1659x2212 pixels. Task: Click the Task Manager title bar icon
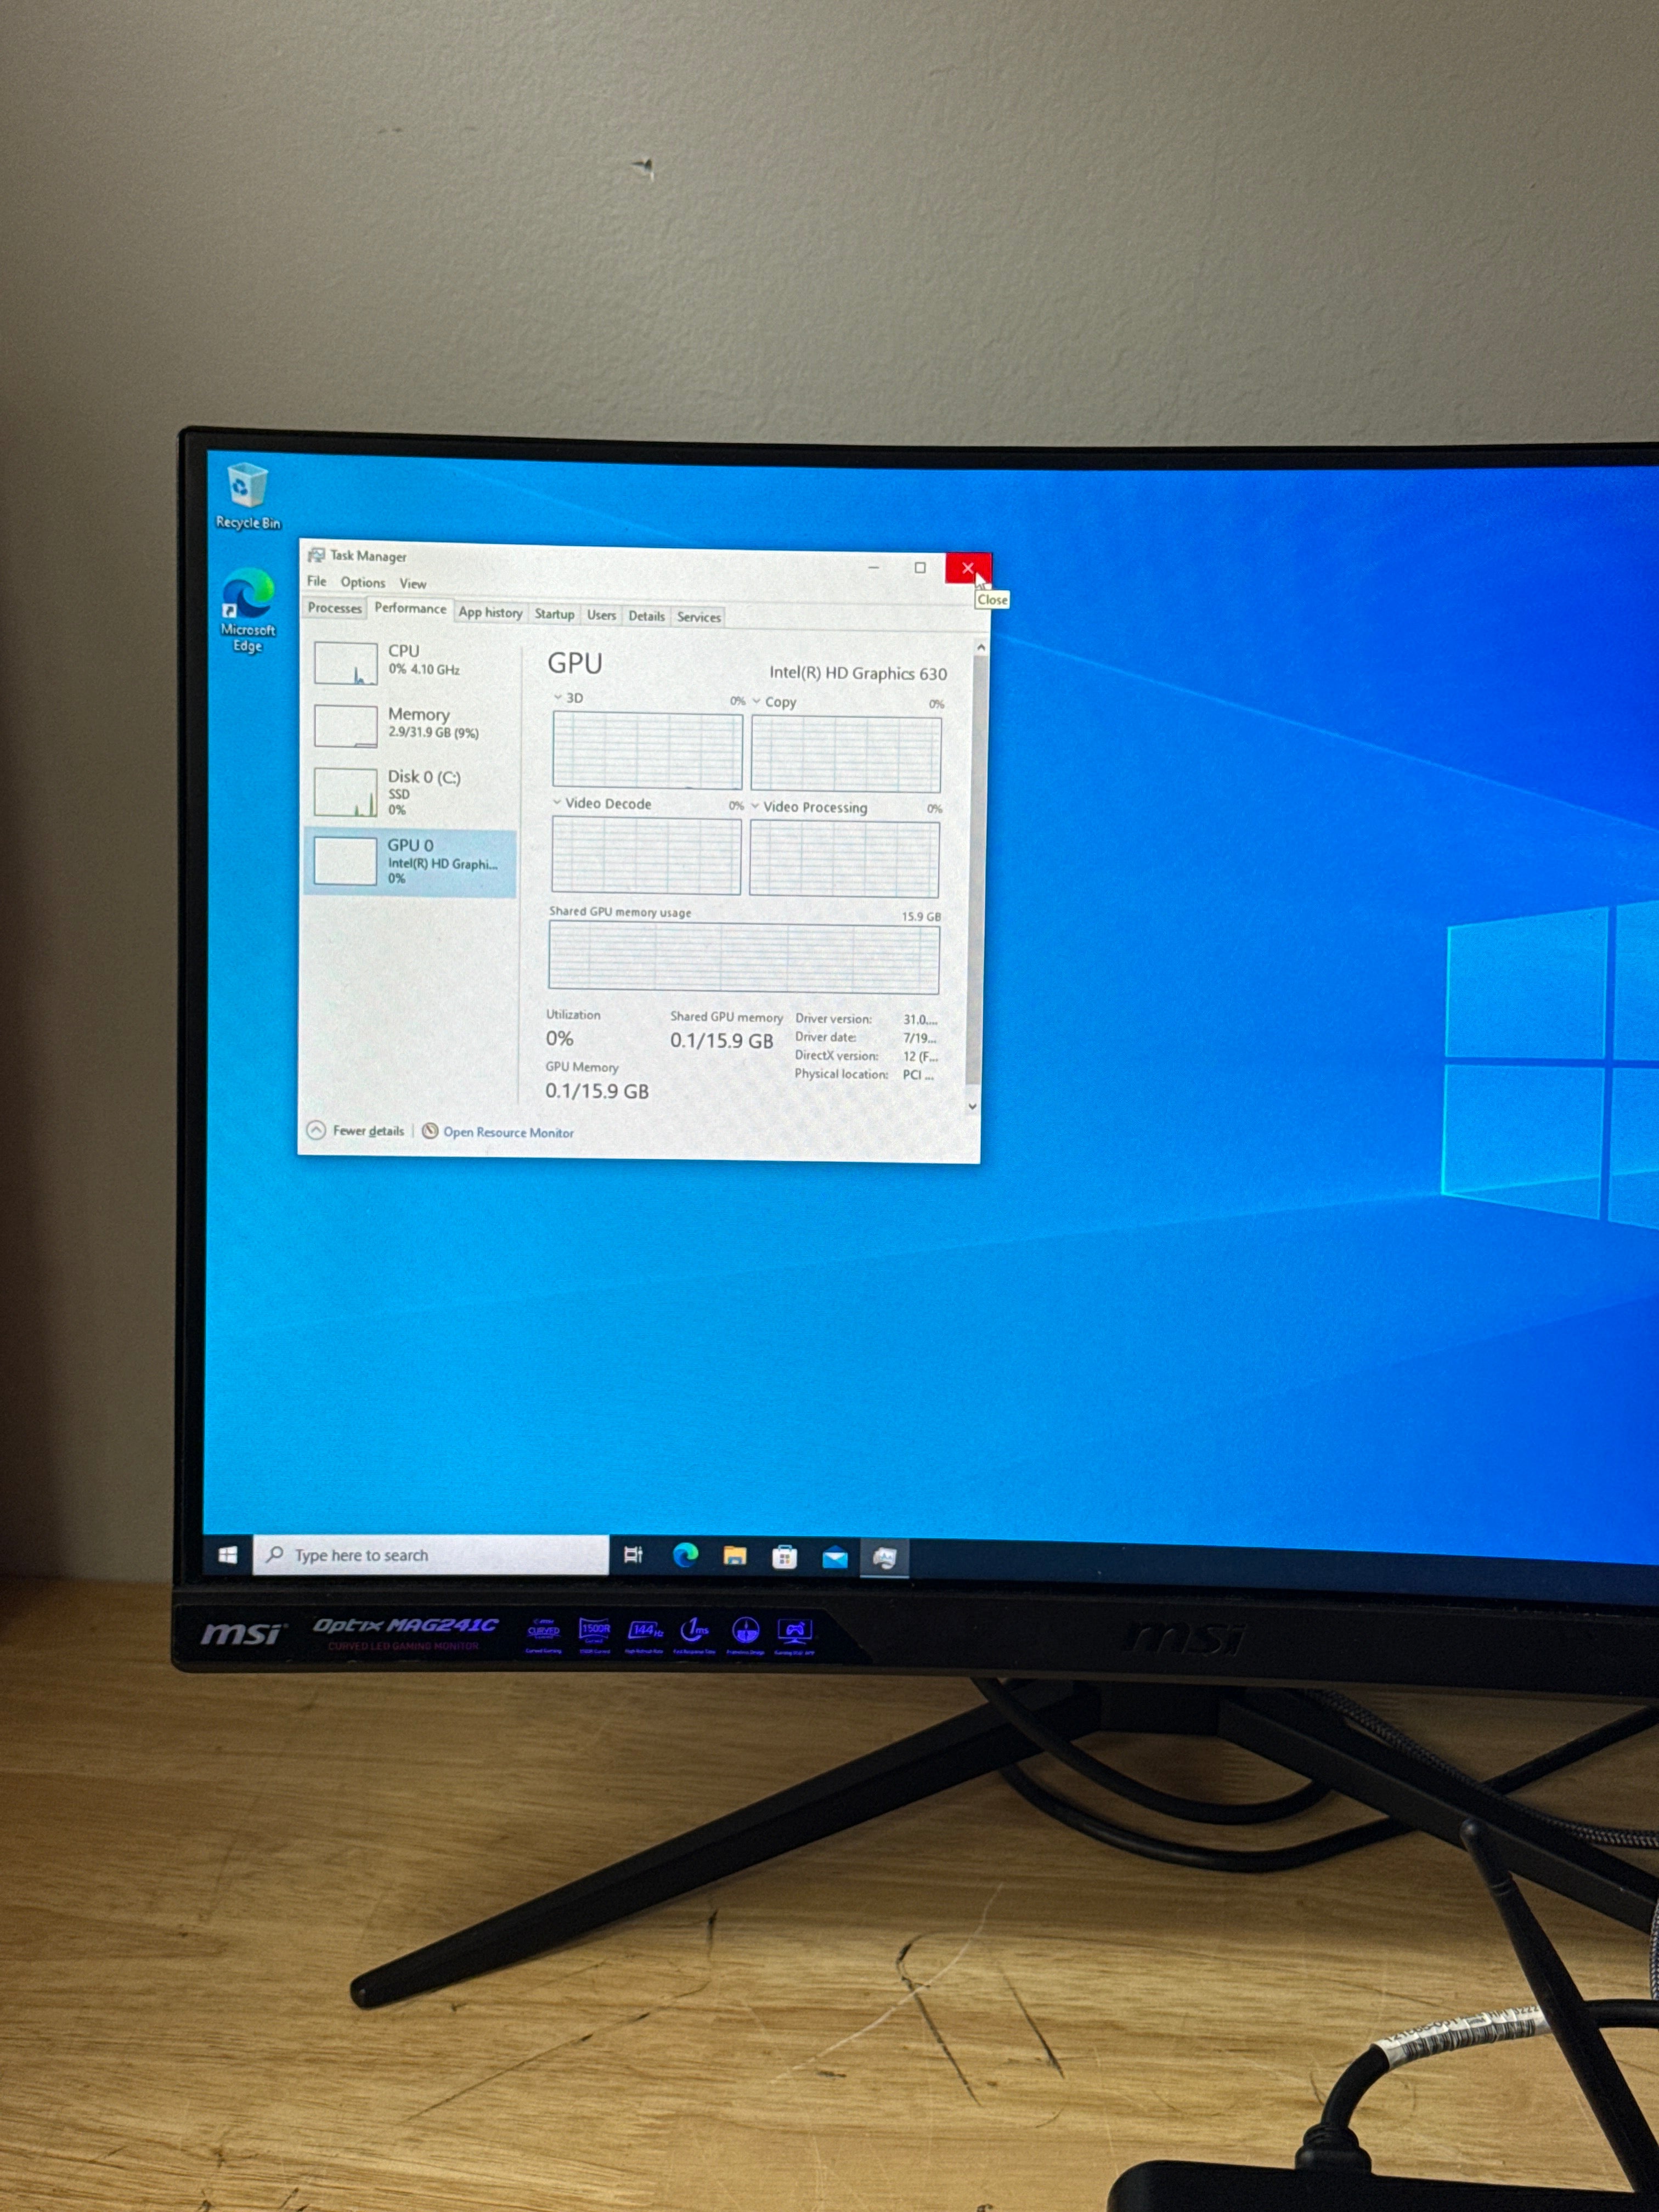click(x=316, y=555)
